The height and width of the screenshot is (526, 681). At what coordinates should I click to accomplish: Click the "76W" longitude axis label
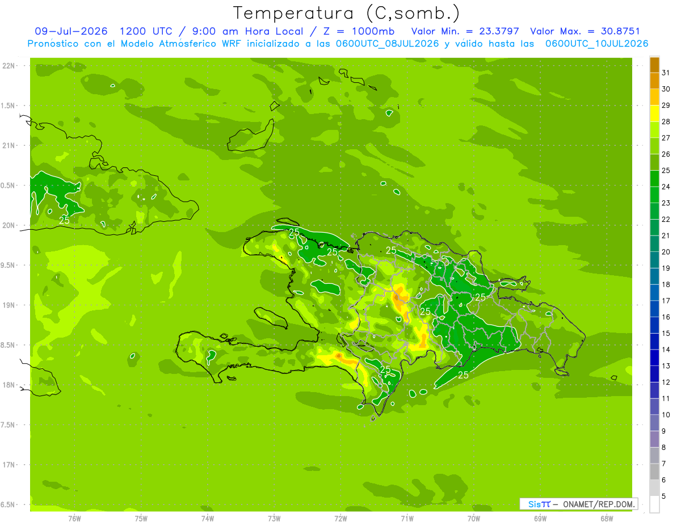click(74, 518)
